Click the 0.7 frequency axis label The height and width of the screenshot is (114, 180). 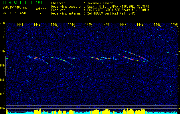[x=2, y=94]
